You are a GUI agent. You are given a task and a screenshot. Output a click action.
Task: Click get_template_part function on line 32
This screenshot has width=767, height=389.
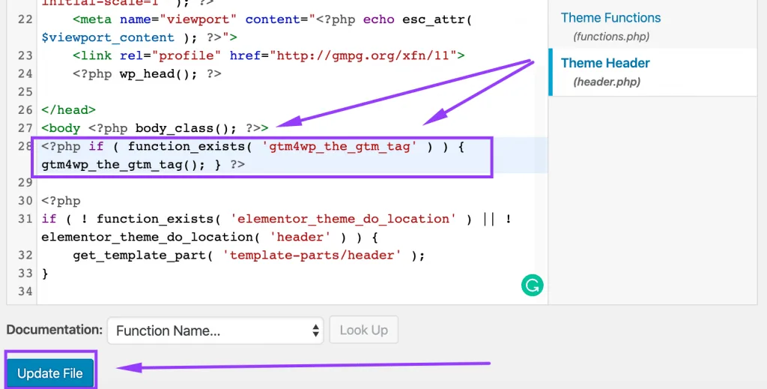(139, 255)
